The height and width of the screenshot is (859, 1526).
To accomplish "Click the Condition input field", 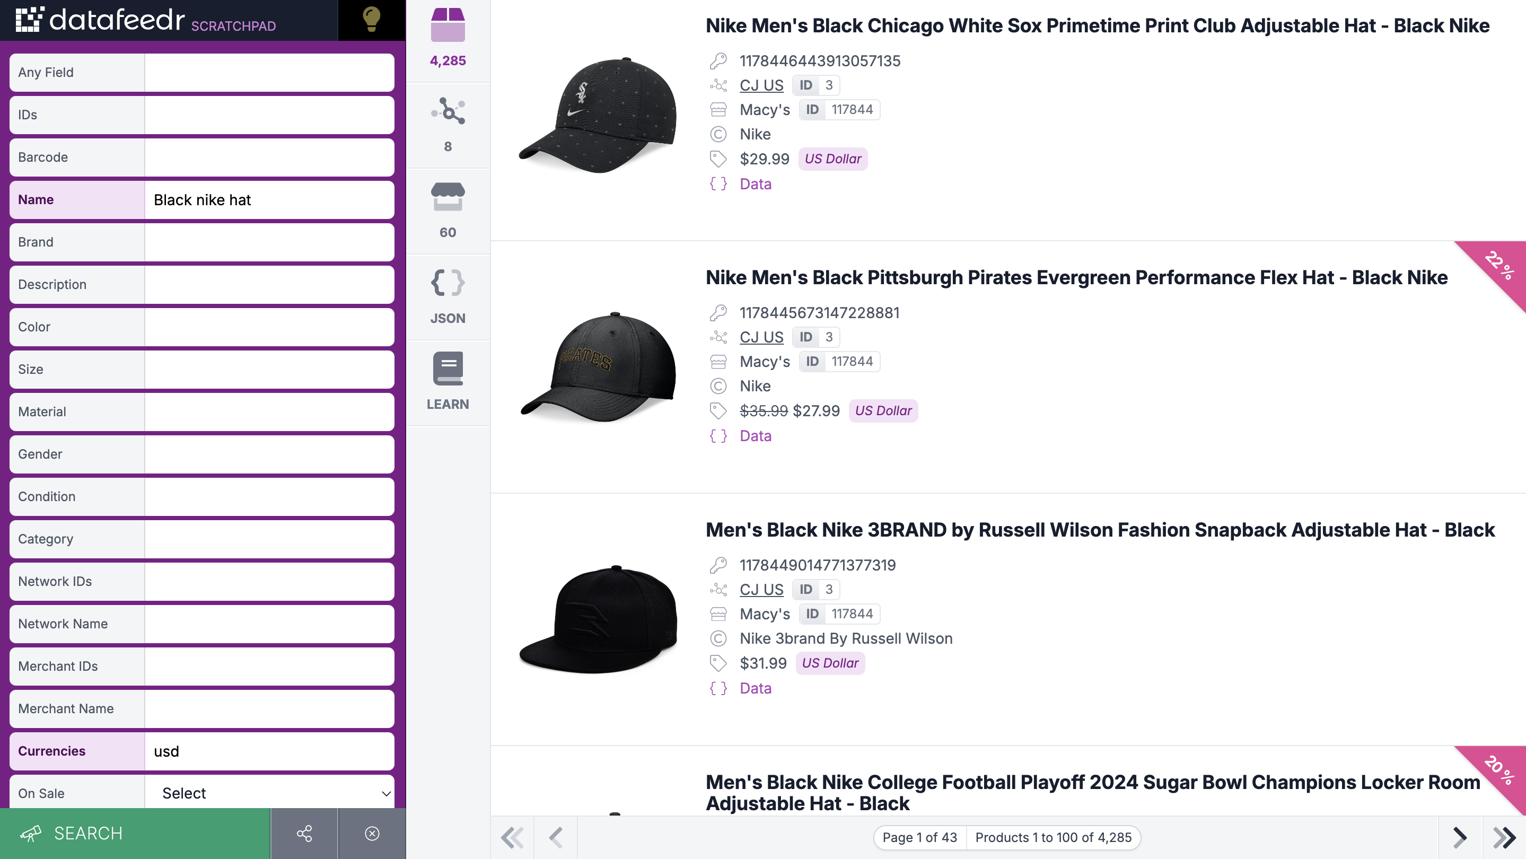I will tap(269, 496).
